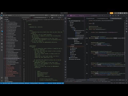128x96 pixels.
Task: Toggle VS Code secondary side bar layout button
Action: click(57, 15)
